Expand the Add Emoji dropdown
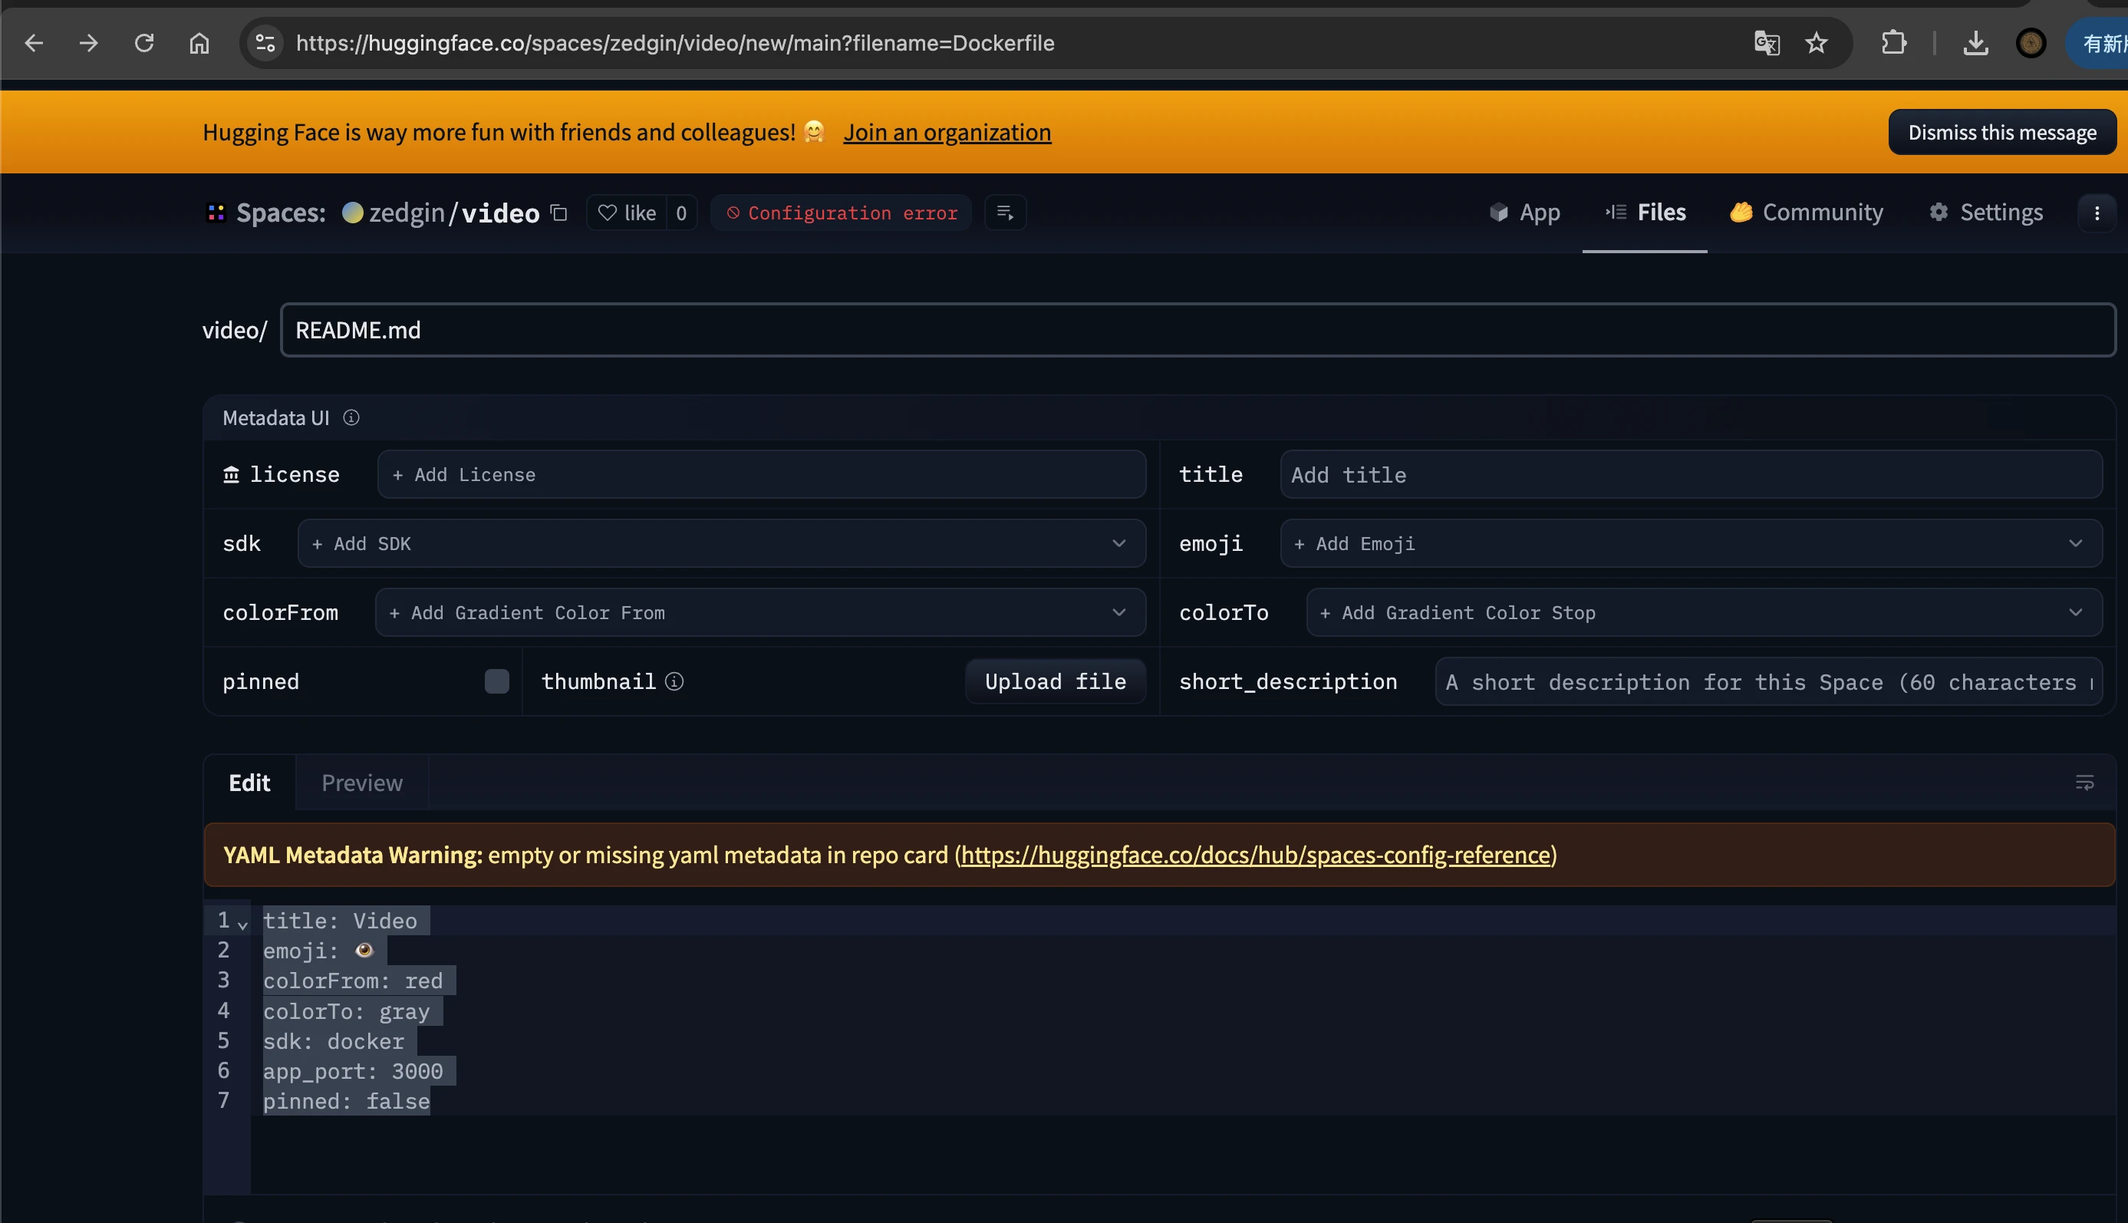Viewport: 2128px width, 1223px height. (x=1690, y=543)
